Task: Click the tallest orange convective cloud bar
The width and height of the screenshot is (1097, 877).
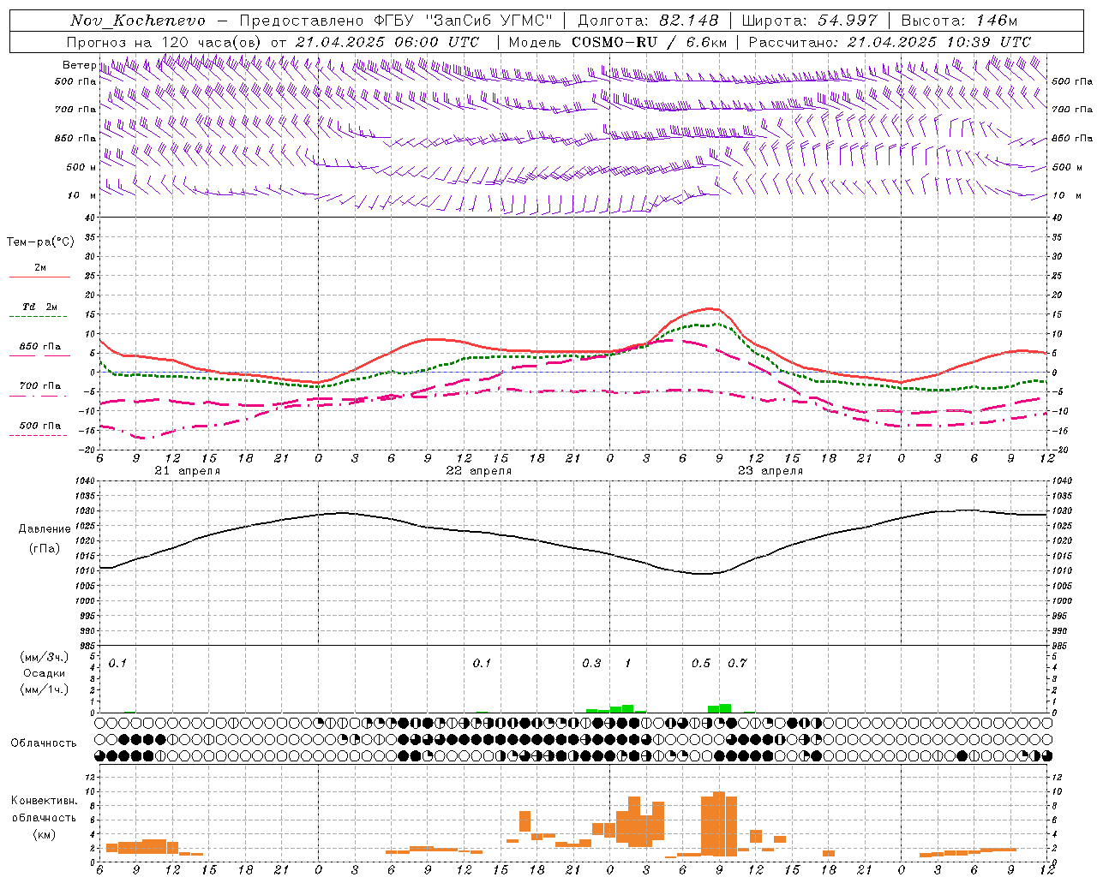Action: pyautogui.click(x=719, y=824)
